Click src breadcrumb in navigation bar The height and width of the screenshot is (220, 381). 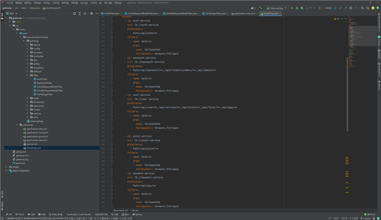[17, 8]
